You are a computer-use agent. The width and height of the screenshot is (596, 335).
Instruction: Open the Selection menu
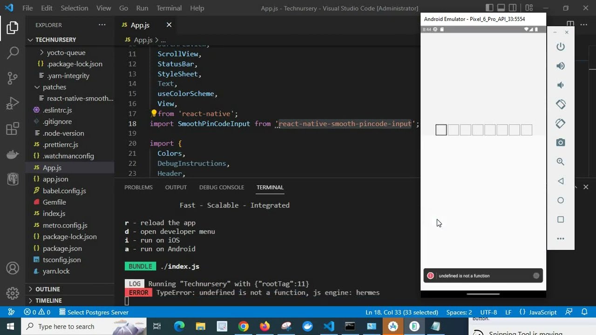74,8
